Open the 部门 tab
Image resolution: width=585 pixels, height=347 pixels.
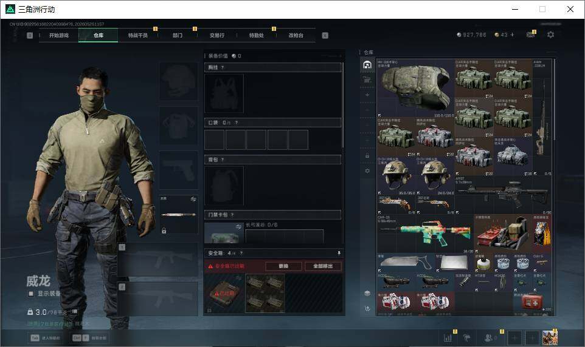178,35
